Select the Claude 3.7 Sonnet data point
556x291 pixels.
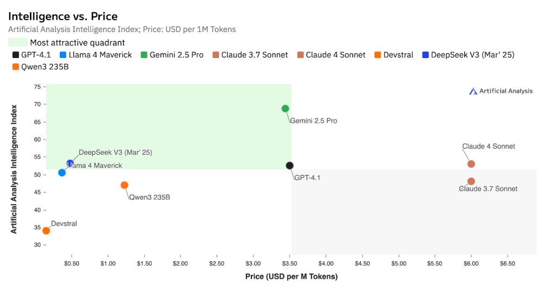tap(471, 181)
